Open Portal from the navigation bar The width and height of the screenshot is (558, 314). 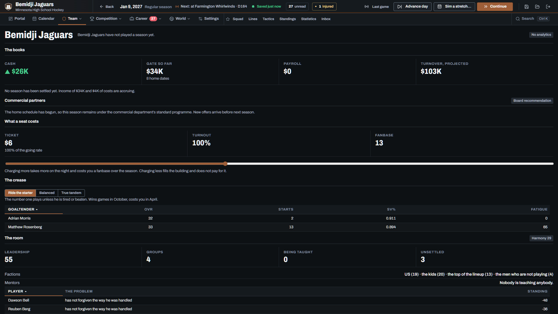pyautogui.click(x=17, y=19)
